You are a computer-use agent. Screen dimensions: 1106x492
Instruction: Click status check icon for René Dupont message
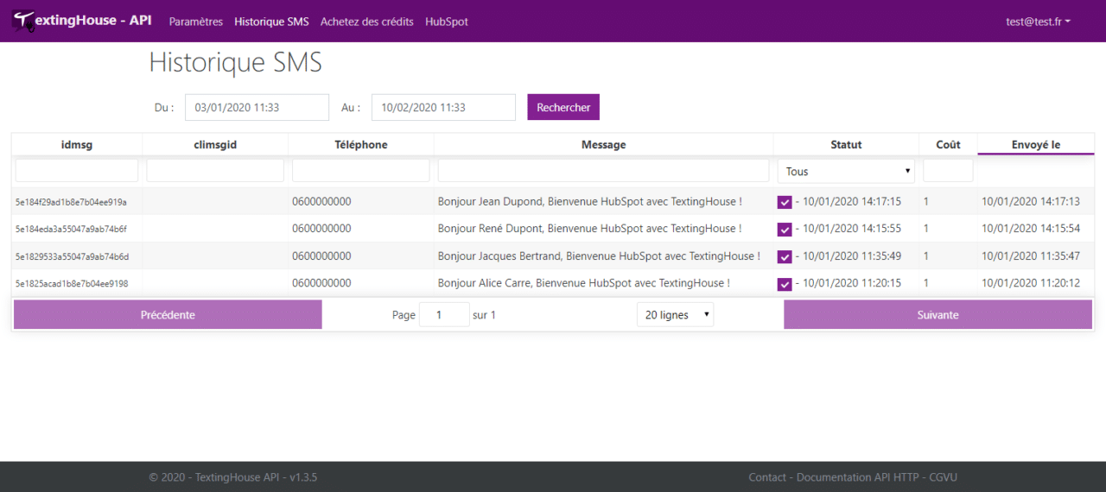[x=785, y=230]
